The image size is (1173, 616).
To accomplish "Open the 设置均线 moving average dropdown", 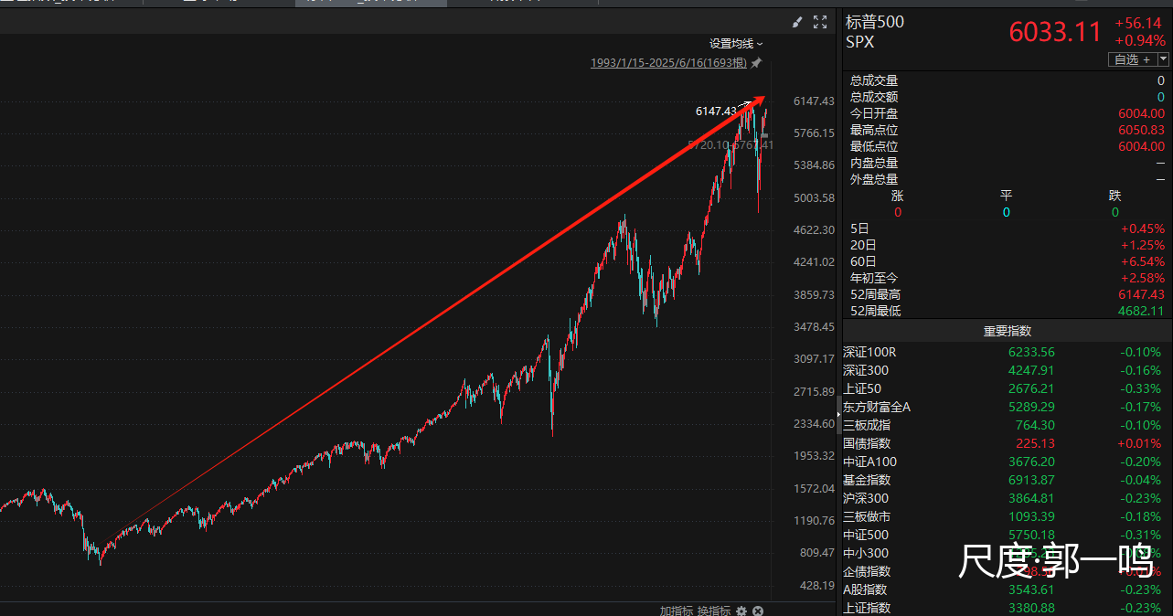I will coord(736,43).
